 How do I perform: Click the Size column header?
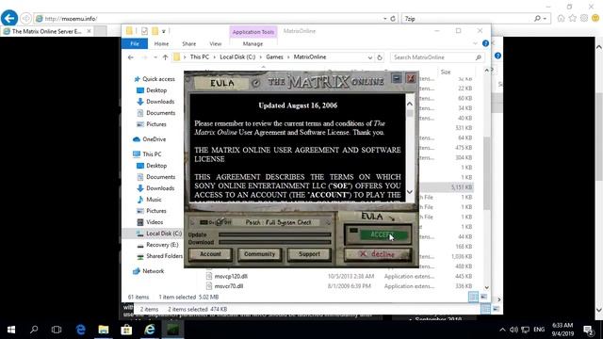[x=446, y=73]
